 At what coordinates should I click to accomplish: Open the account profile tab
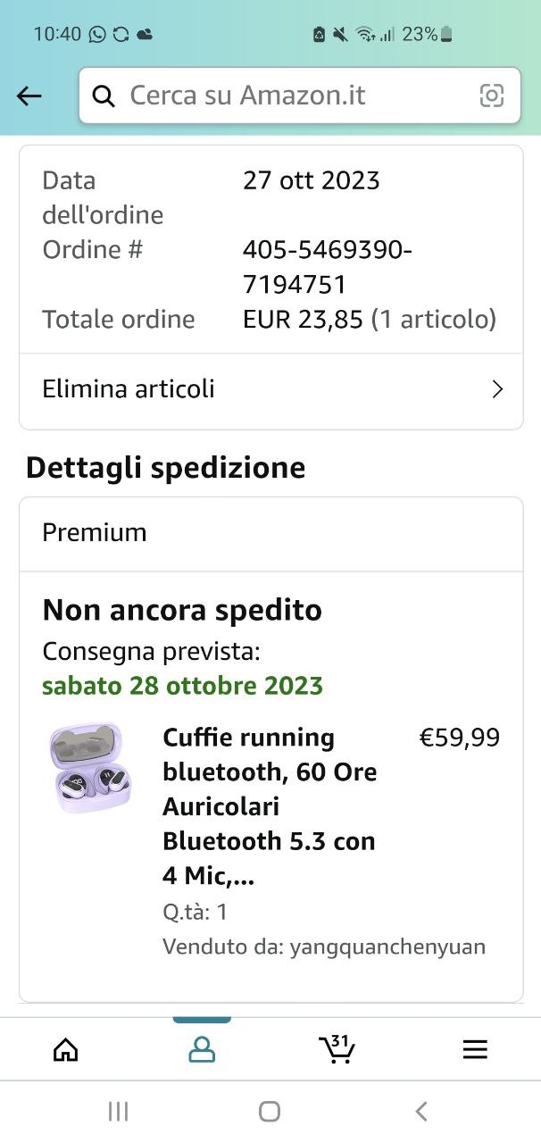pyautogui.click(x=202, y=1049)
